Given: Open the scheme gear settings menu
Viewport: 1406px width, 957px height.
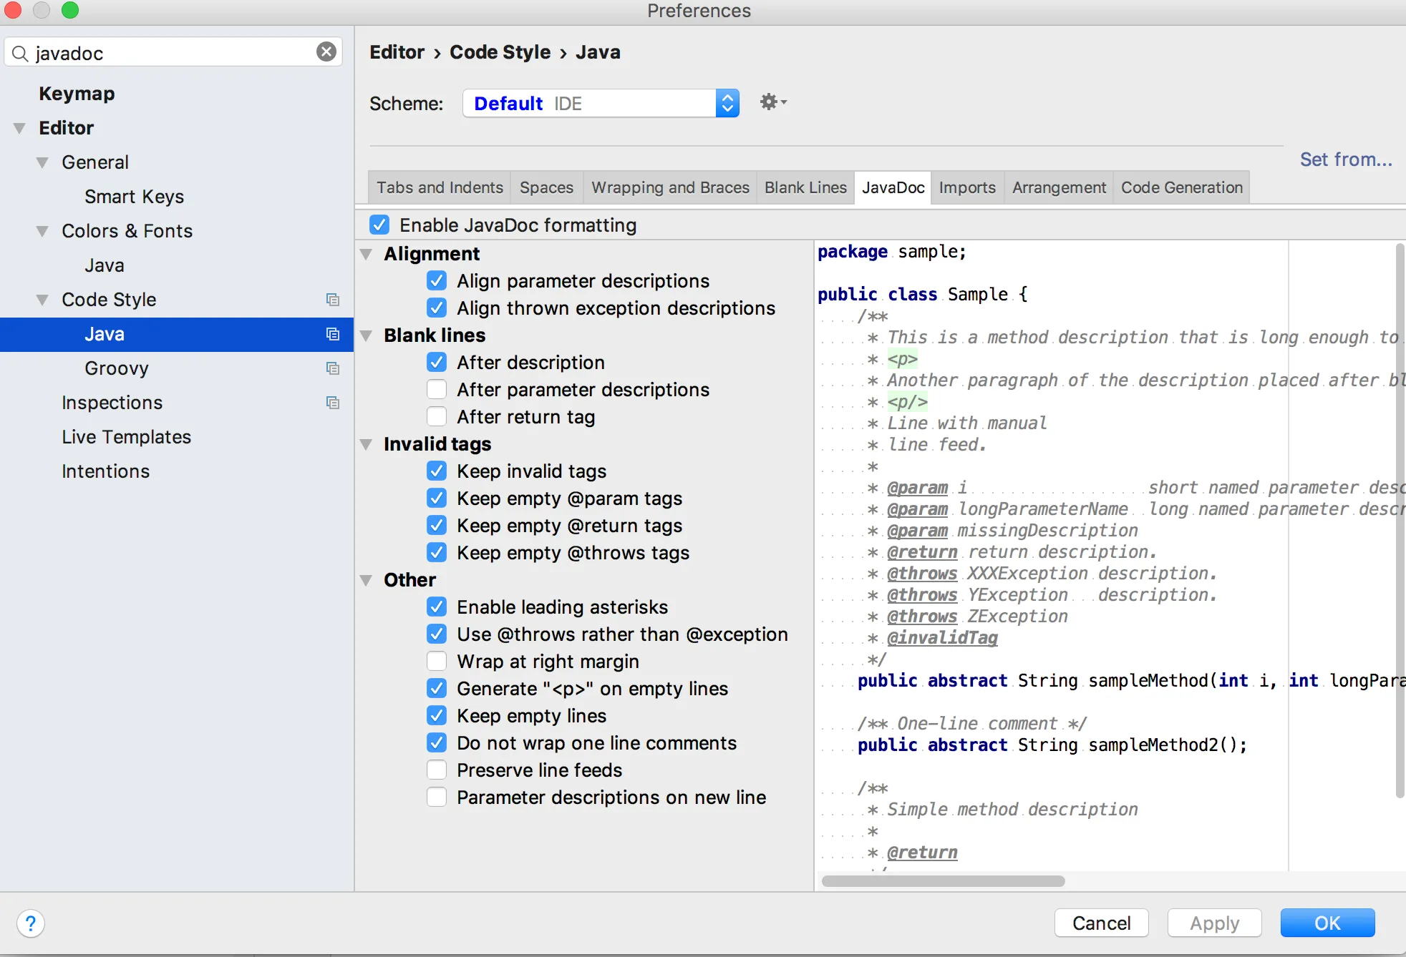Looking at the screenshot, I should [x=772, y=102].
